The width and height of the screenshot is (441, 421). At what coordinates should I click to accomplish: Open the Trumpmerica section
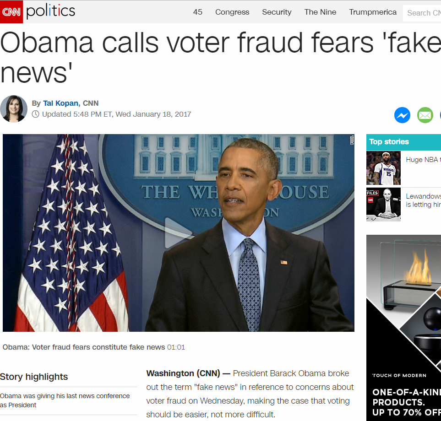click(x=373, y=12)
